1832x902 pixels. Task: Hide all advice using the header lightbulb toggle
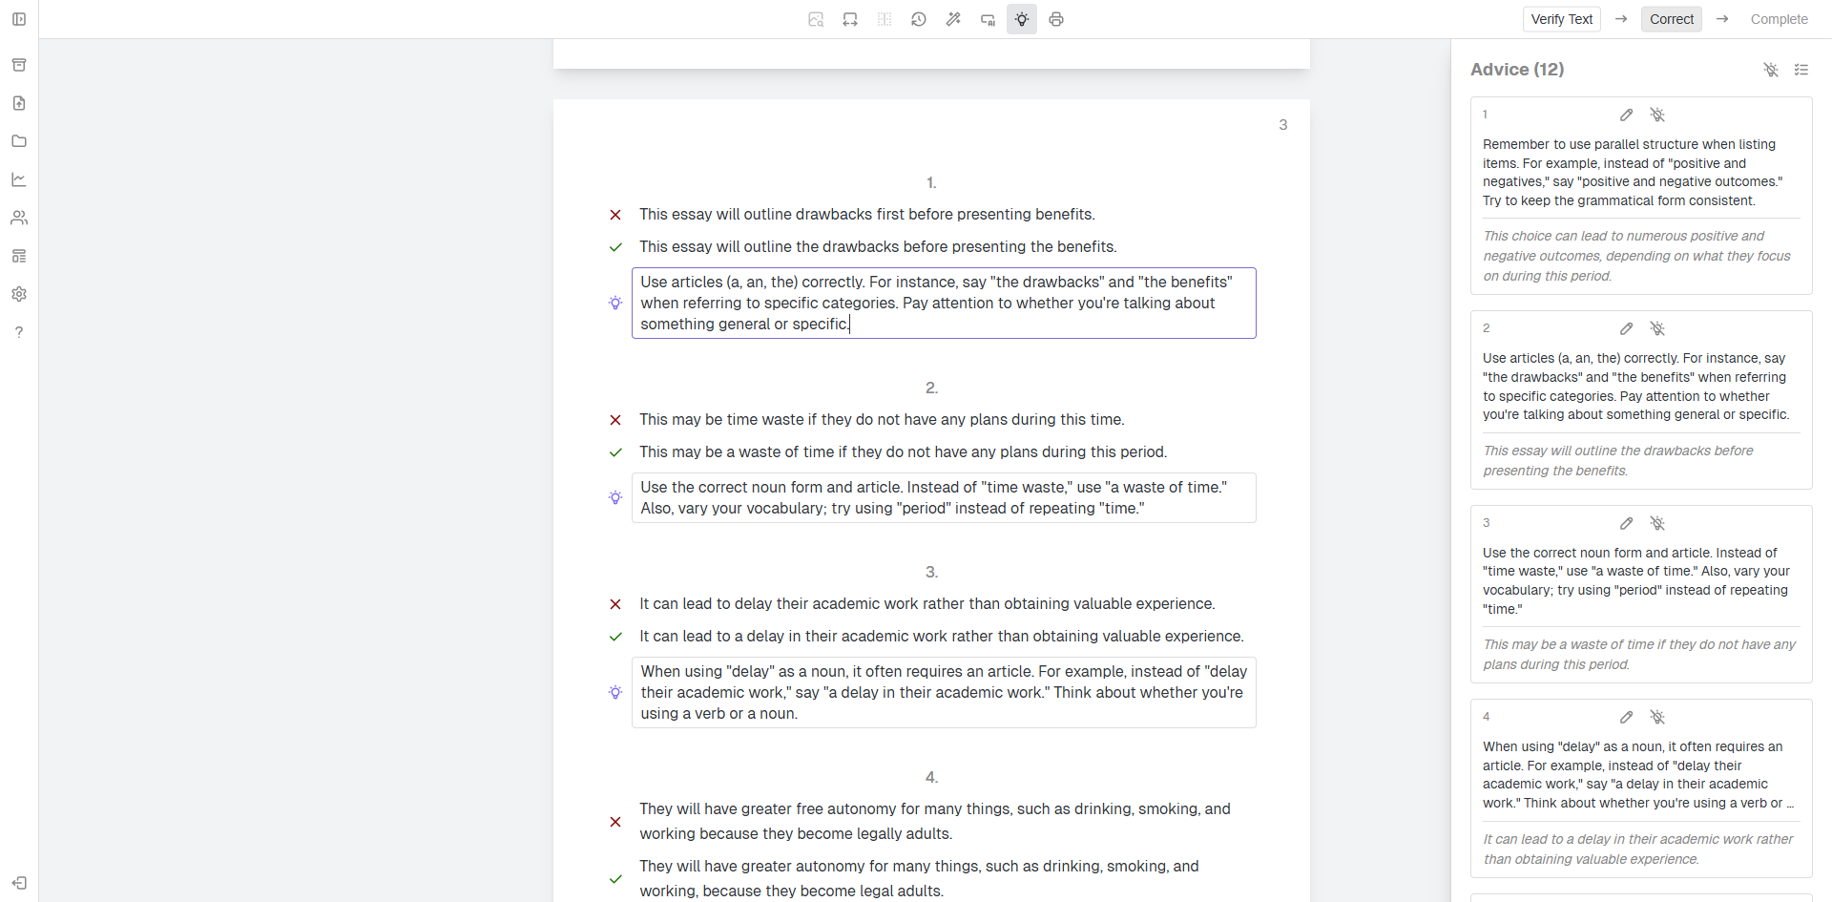pyautogui.click(x=1771, y=70)
